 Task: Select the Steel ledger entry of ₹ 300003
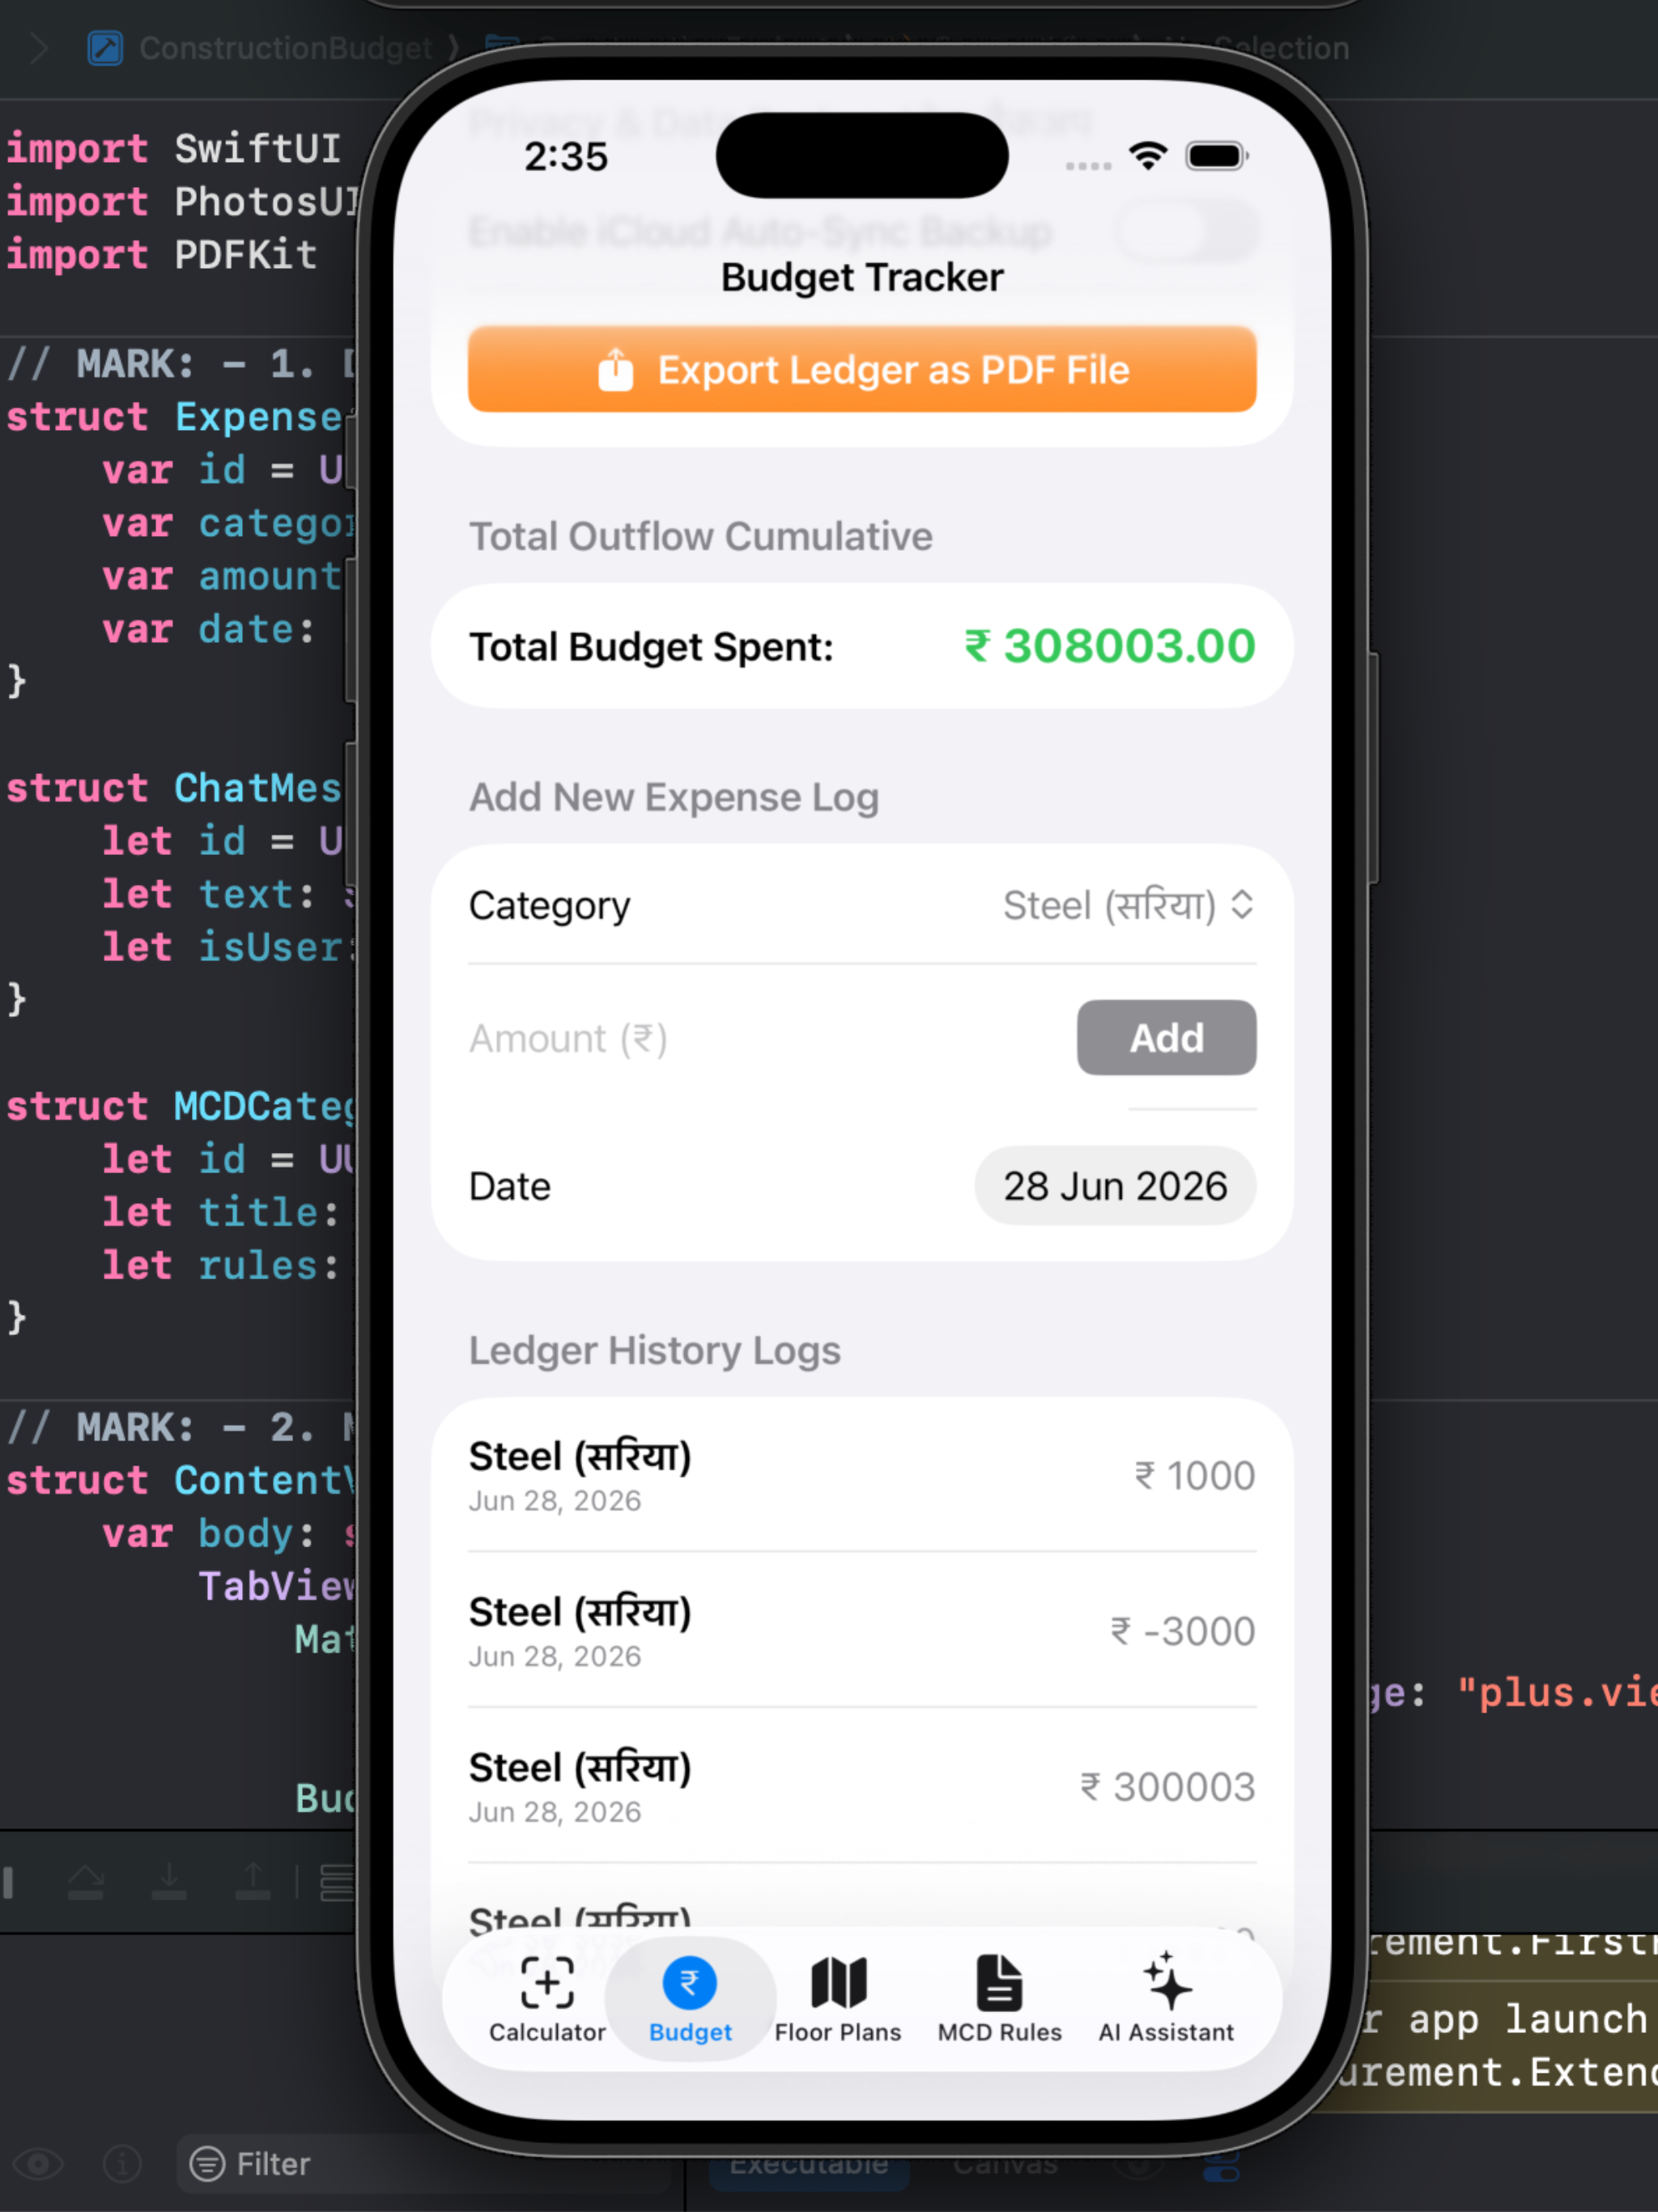(862, 1787)
